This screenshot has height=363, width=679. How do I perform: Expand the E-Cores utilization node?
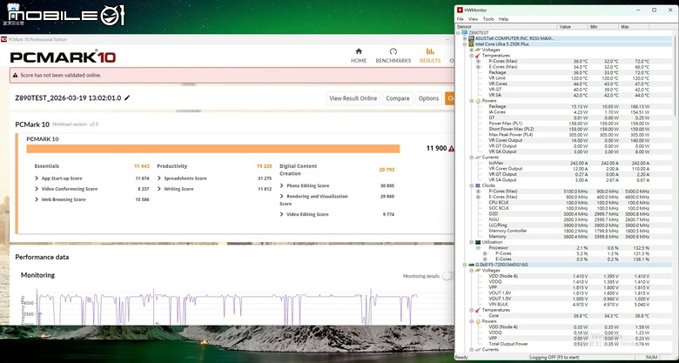(485, 259)
